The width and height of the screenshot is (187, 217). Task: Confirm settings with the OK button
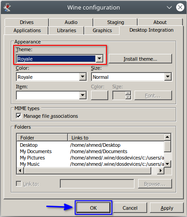(93, 208)
